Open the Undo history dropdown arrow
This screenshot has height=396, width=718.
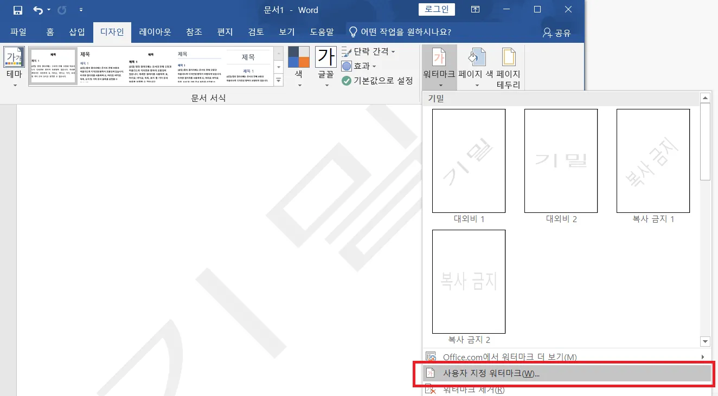[x=49, y=10]
